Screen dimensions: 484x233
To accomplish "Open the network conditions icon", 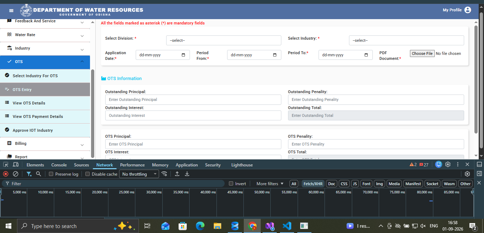I will [x=164, y=174].
